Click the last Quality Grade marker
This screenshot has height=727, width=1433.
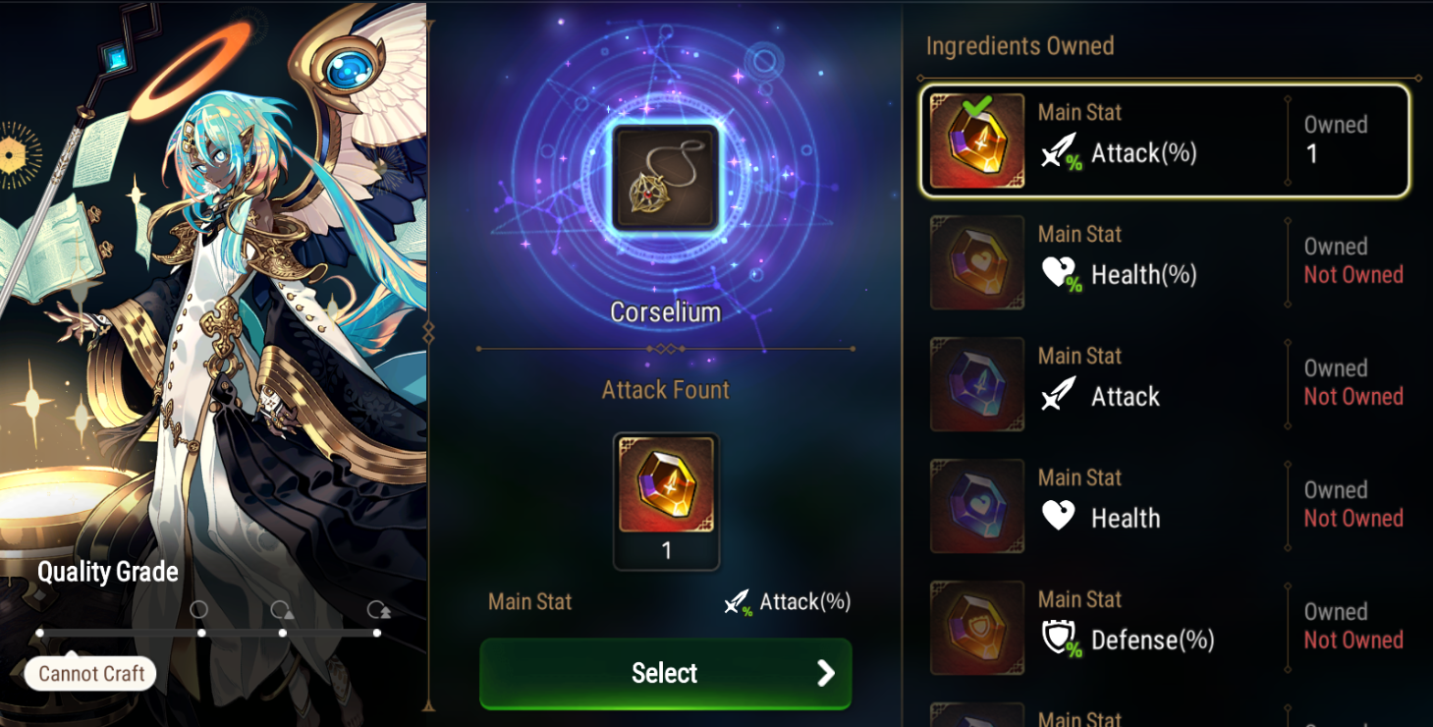coord(377,633)
